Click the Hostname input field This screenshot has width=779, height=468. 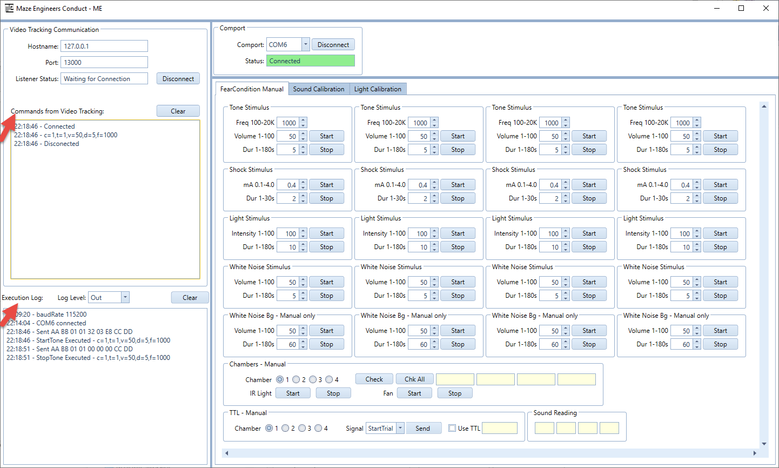pyautogui.click(x=104, y=46)
